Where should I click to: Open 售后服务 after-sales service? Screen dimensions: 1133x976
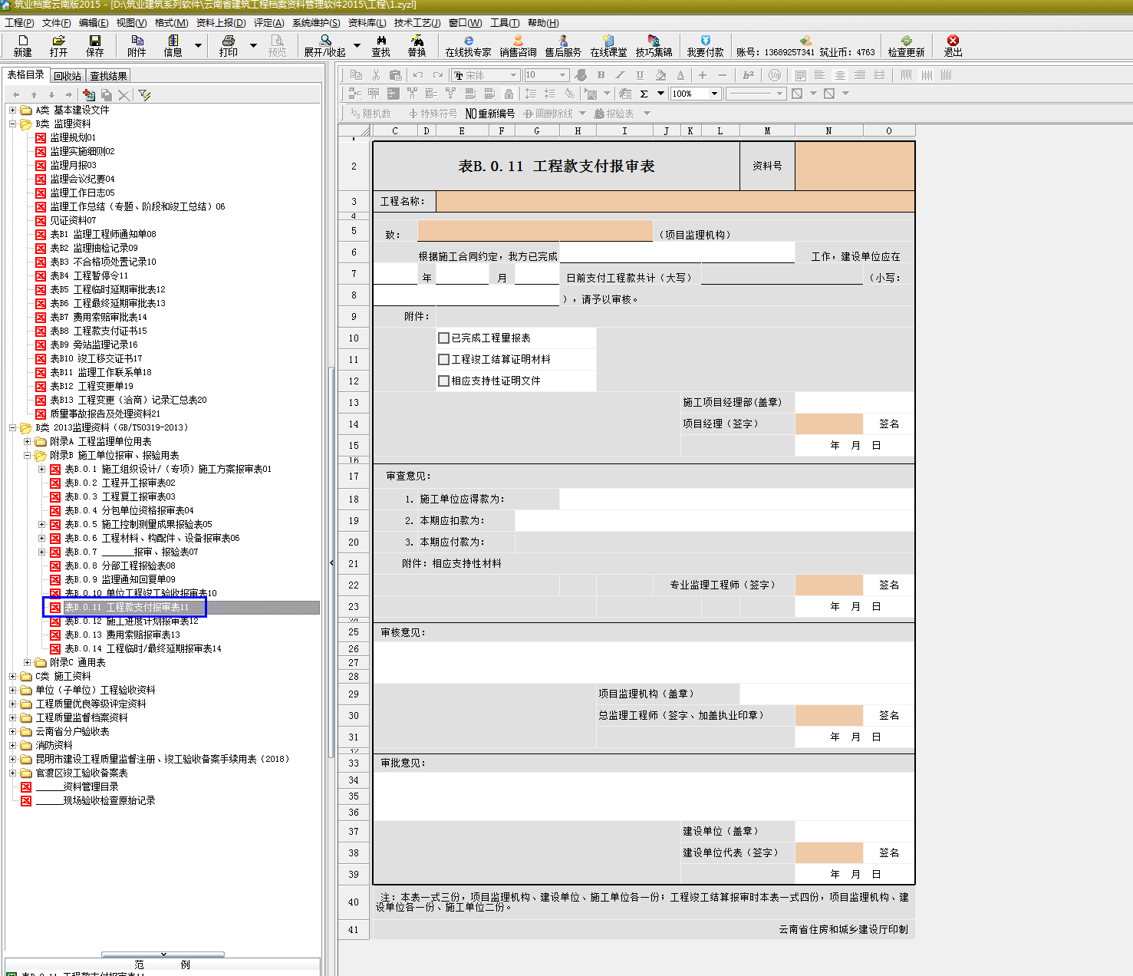point(563,45)
